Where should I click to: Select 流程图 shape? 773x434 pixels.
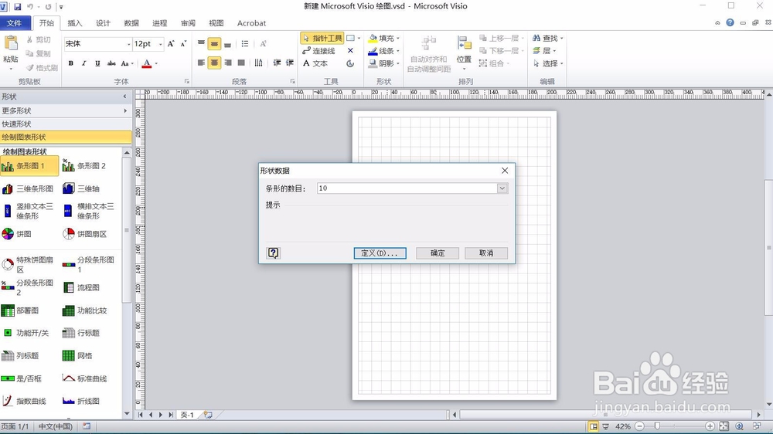point(81,287)
